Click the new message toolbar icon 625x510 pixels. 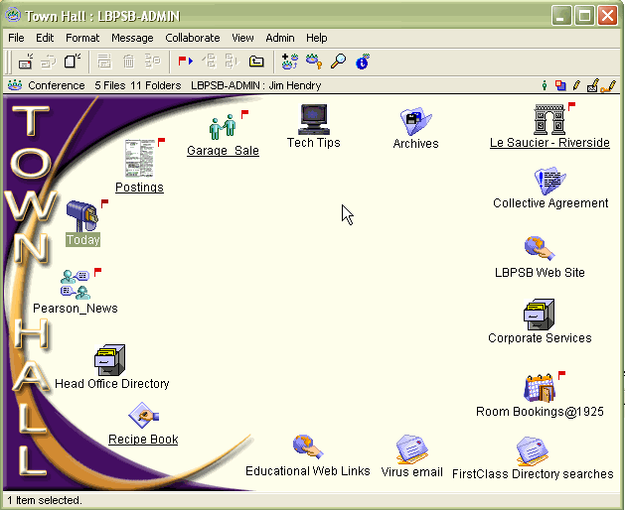pyautogui.click(x=26, y=62)
